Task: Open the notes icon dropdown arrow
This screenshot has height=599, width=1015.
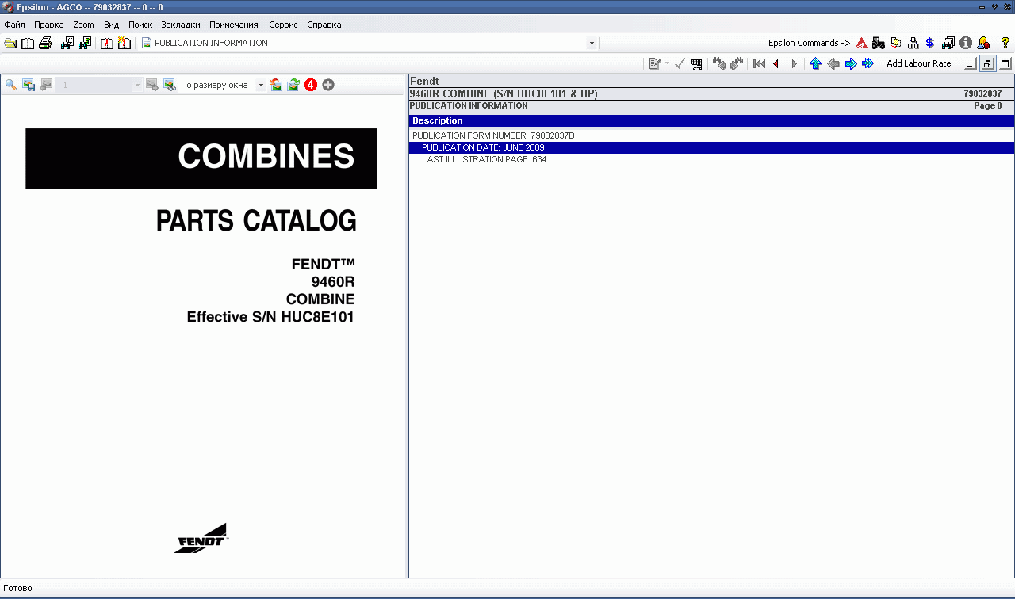Action: point(667,63)
